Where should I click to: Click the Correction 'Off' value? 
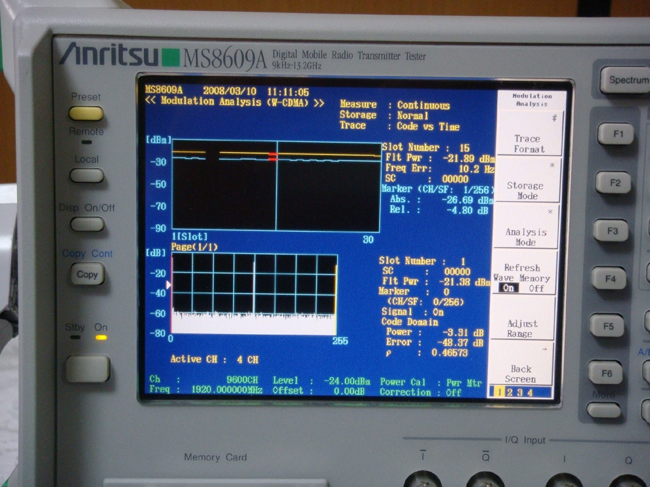pyautogui.click(x=453, y=392)
